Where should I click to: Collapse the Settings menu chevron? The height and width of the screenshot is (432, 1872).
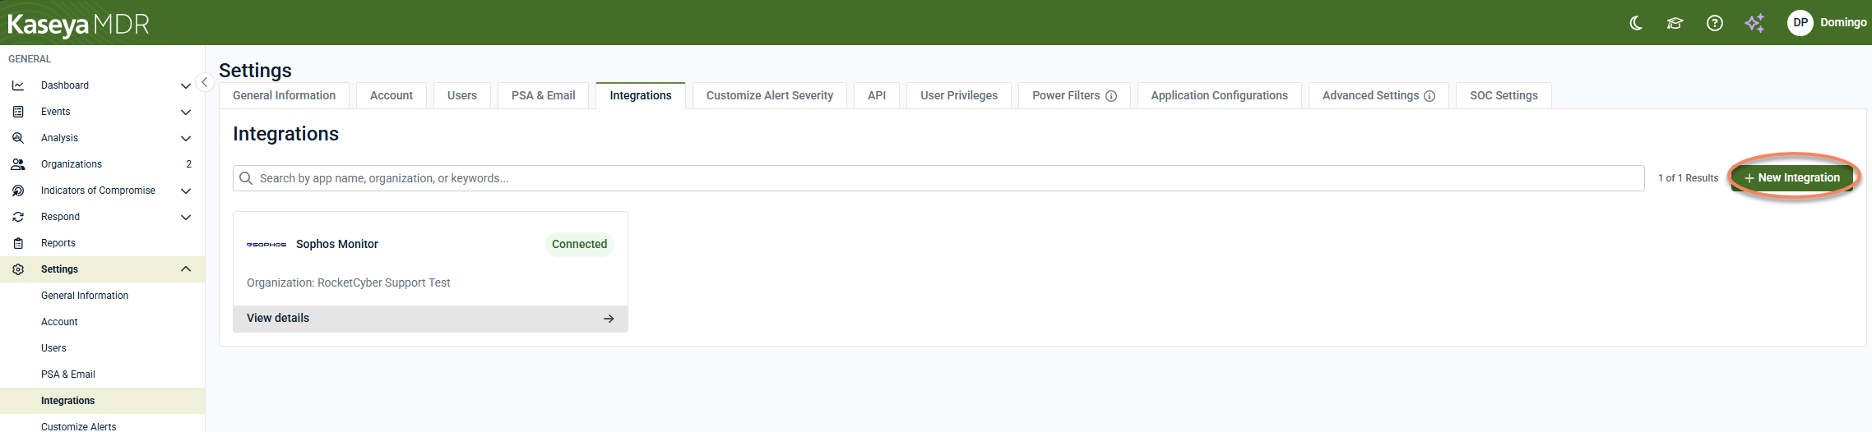(x=186, y=269)
